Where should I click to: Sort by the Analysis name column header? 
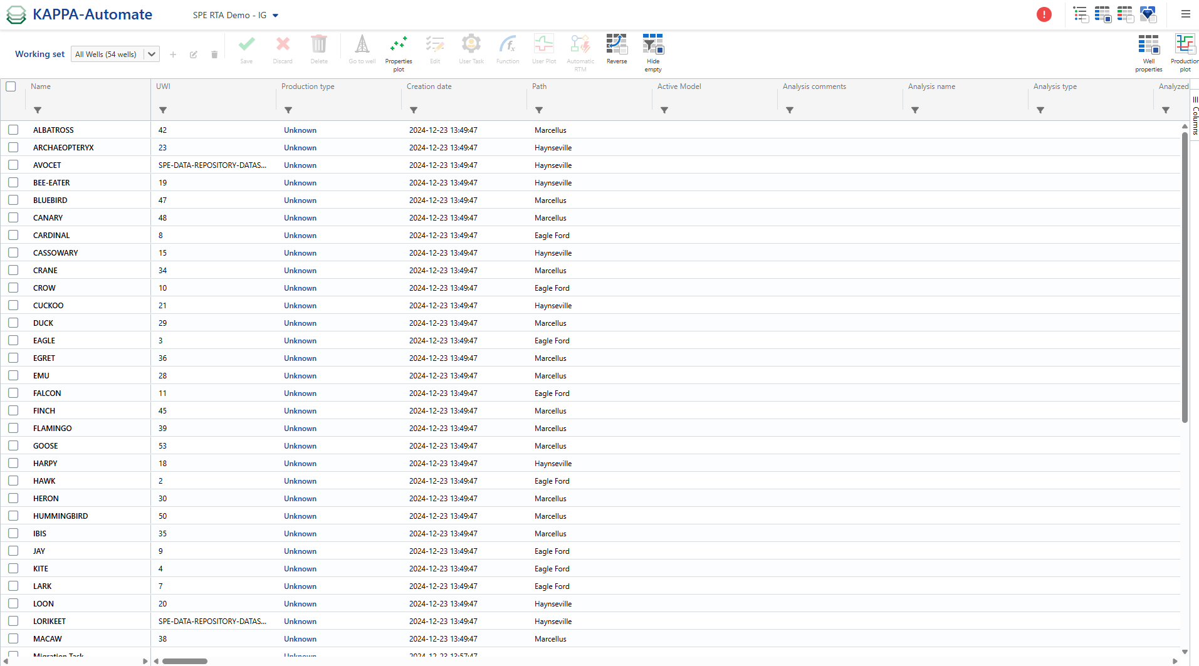tap(931, 86)
